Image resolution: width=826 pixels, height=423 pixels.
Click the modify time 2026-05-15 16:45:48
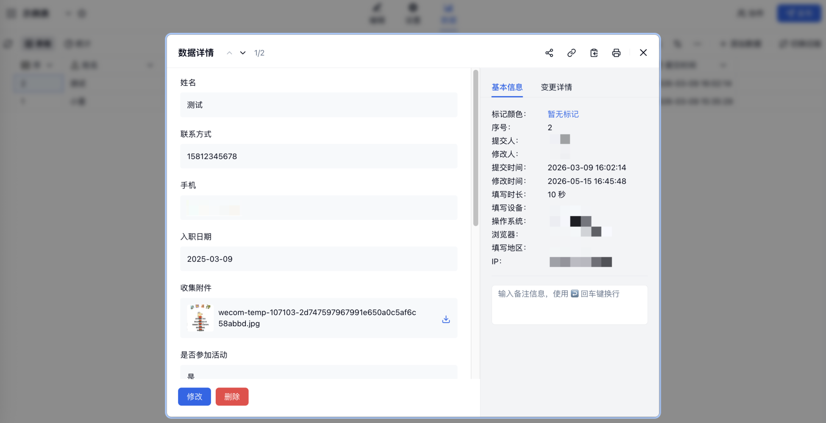click(x=587, y=181)
